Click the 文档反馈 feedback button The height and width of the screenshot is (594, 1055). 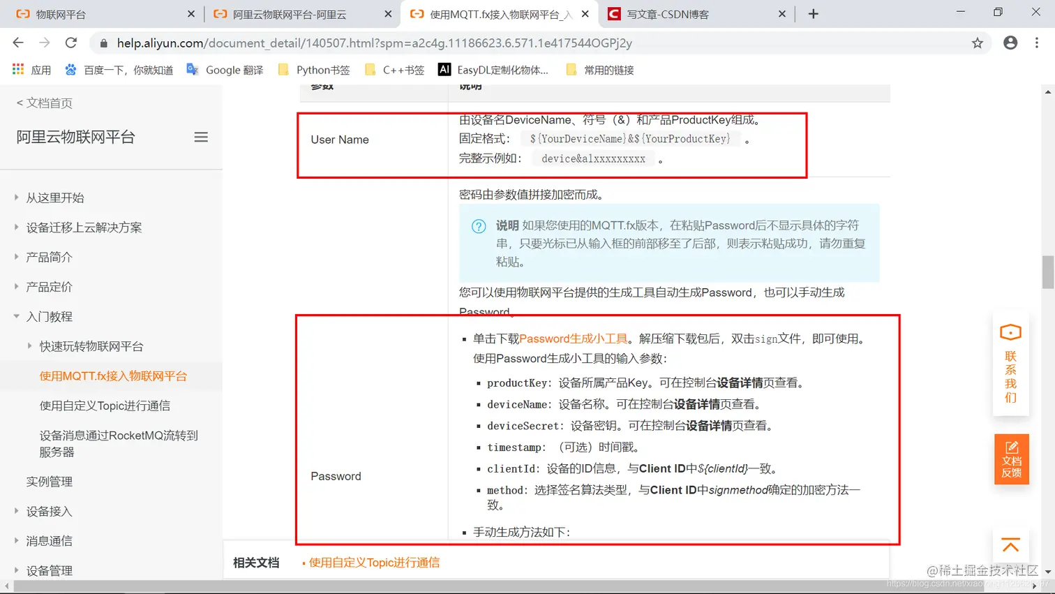[1011, 459]
